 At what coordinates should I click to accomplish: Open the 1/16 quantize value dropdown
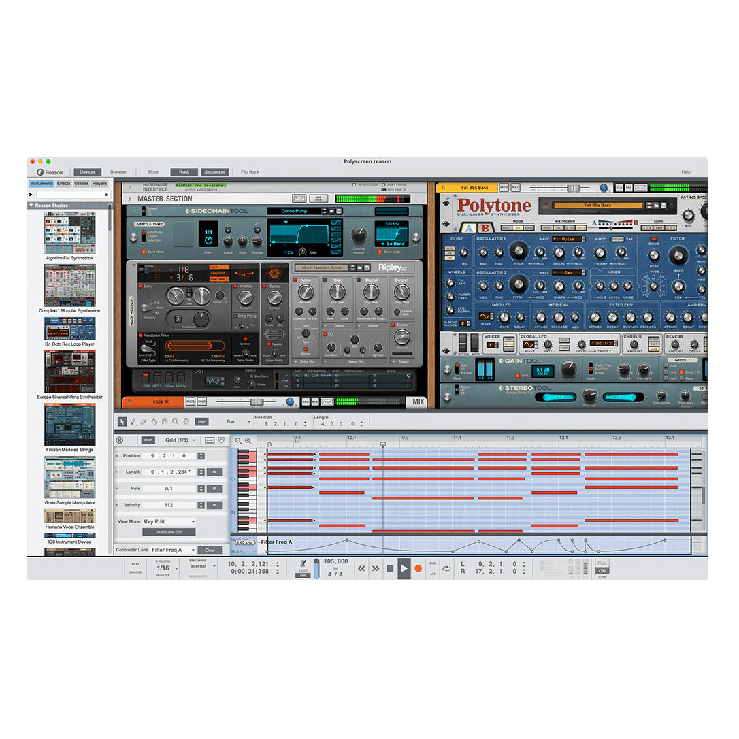point(167,568)
